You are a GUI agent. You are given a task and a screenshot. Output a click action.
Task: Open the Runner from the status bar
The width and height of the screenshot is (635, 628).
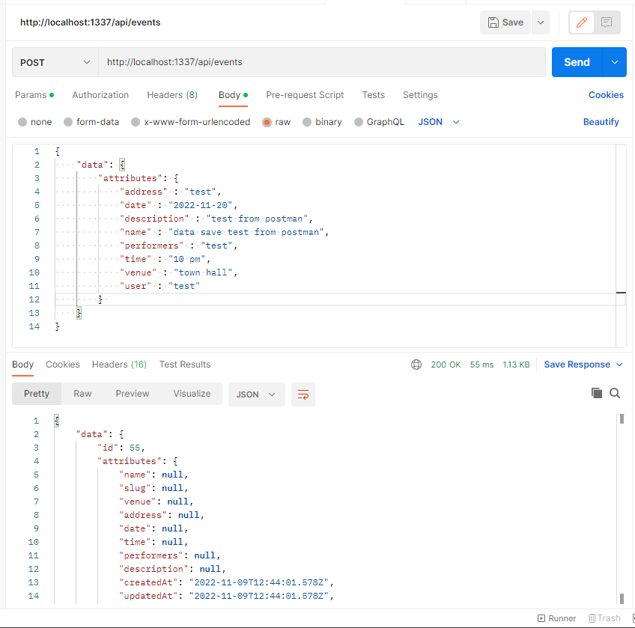pyautogui.click(x=556, y=618)
